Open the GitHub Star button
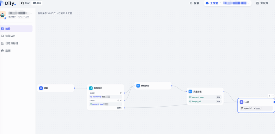The height and width of the screenshot is (134, 275). (25, 3)
